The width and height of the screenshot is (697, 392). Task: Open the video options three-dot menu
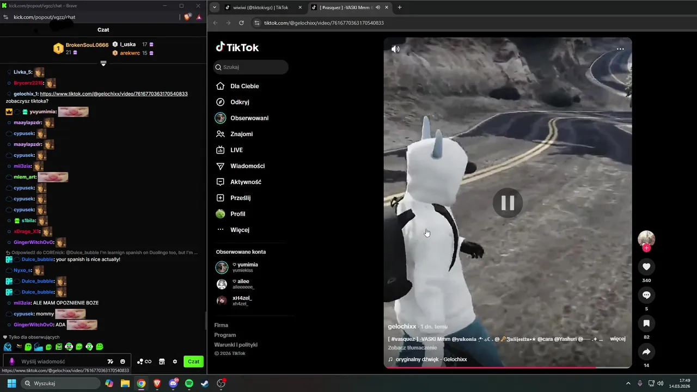click(x=620, y=49)
